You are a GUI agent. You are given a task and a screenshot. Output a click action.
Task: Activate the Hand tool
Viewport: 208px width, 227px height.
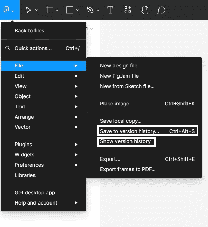144,10
